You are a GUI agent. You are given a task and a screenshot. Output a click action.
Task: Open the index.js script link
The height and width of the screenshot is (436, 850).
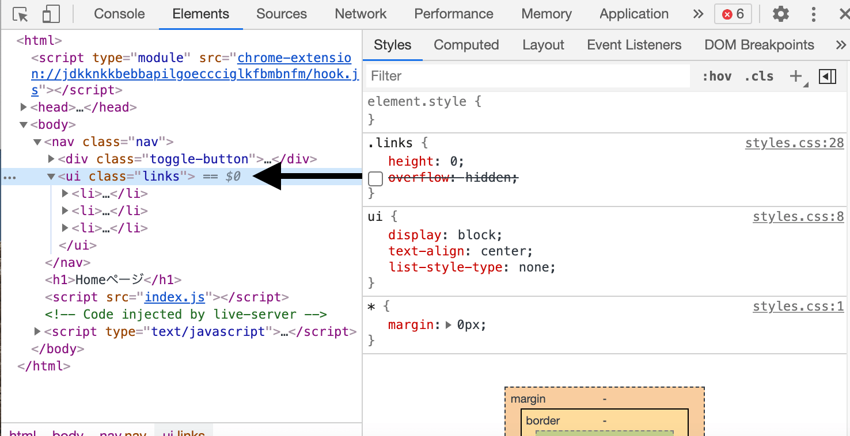(174, 297)
